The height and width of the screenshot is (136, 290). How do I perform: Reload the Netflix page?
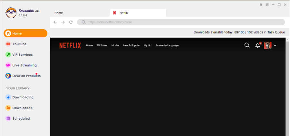(x=71, y=22)
